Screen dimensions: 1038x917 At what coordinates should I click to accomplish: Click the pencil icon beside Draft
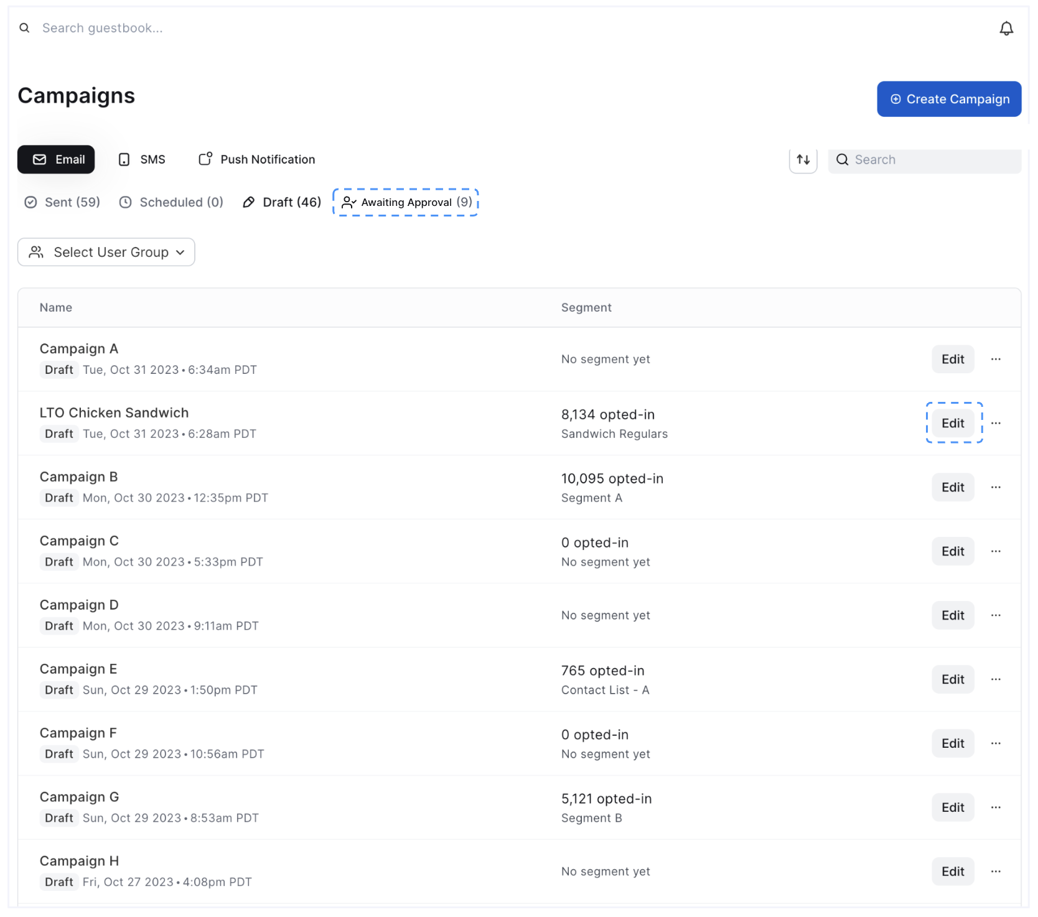coord(248,203)
